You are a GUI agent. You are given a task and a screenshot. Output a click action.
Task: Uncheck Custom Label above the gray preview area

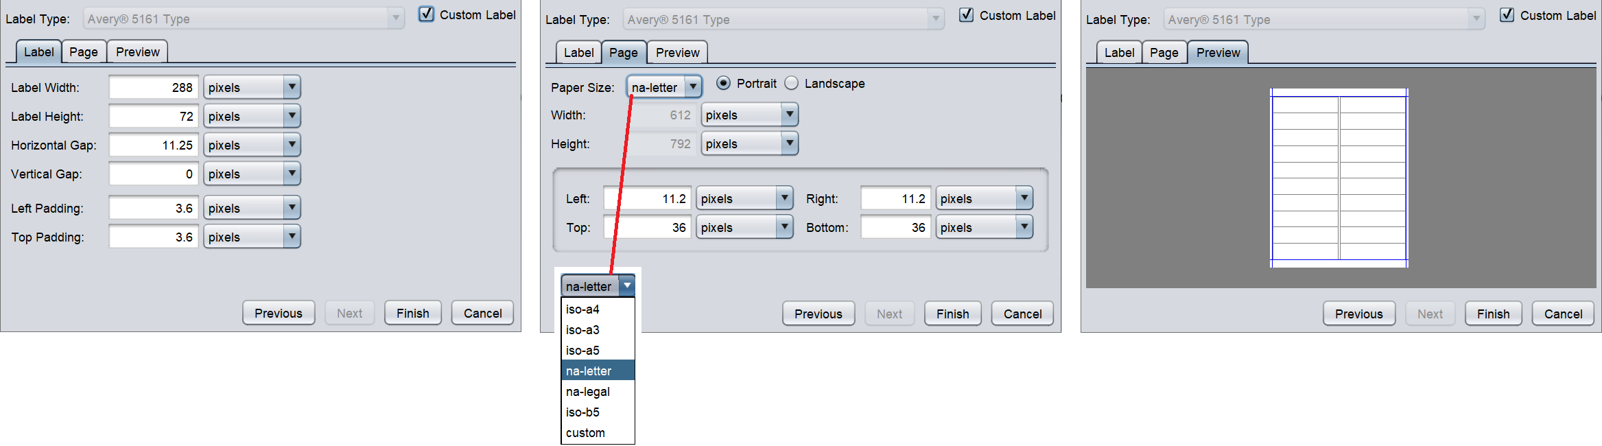pyautogui.click(x=1507, y=15)
